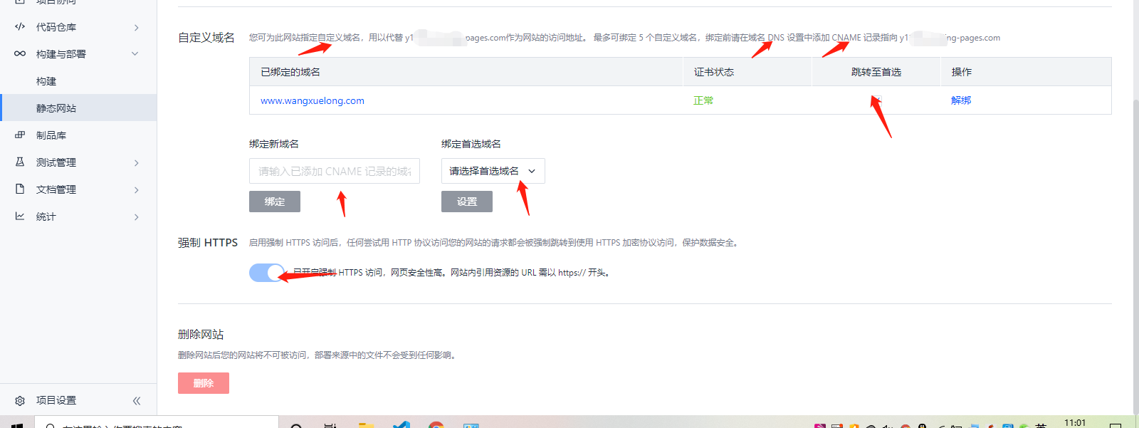1139x428 pixels.
Task: Collapse the sidebar with the double-arrow icon
Action: coord(137,400)
